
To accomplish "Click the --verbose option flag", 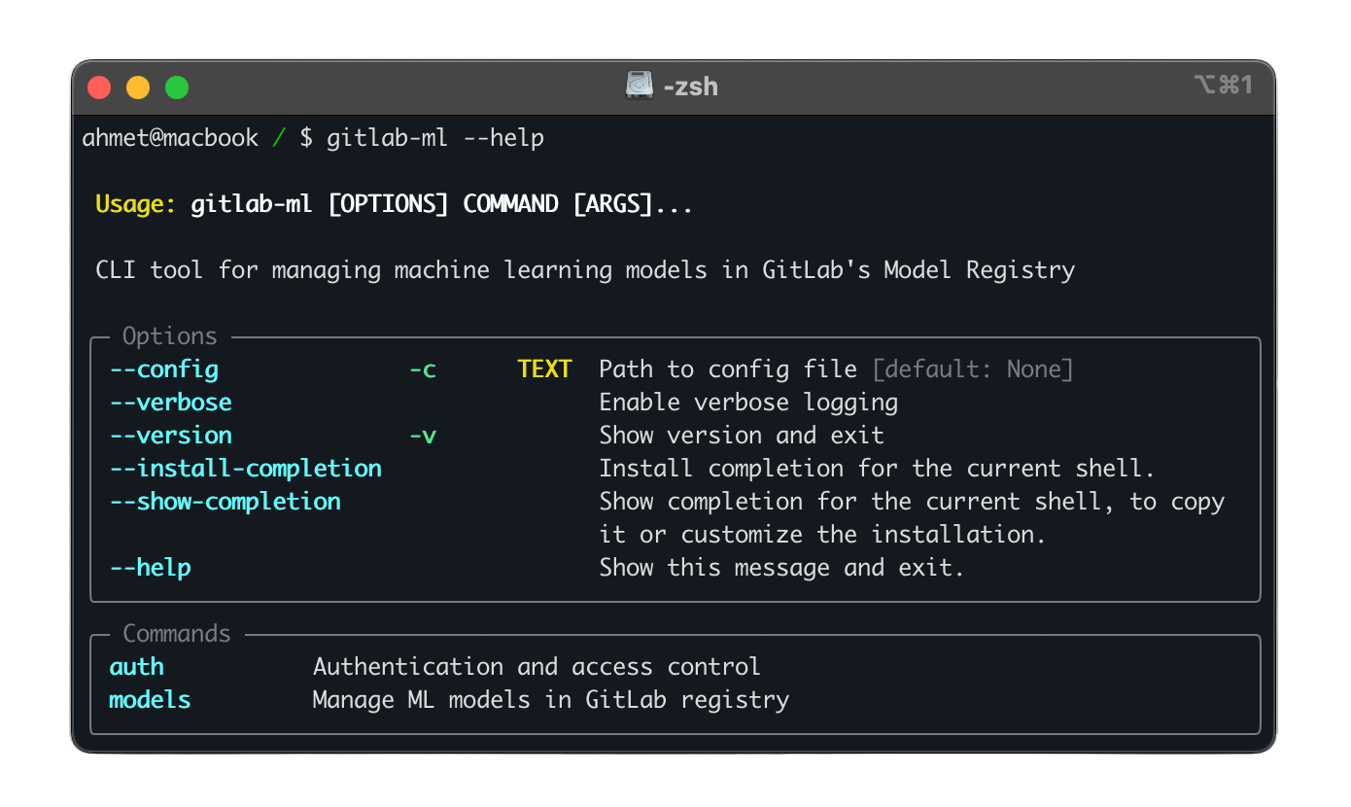I will click(x=170, y=403).
